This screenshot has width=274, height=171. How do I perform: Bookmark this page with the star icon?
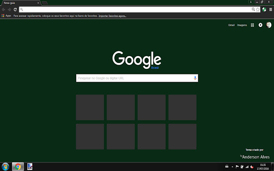(258, 9)
